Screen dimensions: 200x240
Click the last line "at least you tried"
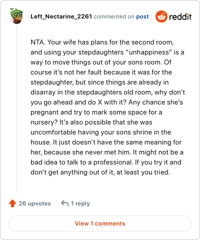coord(143,172)
